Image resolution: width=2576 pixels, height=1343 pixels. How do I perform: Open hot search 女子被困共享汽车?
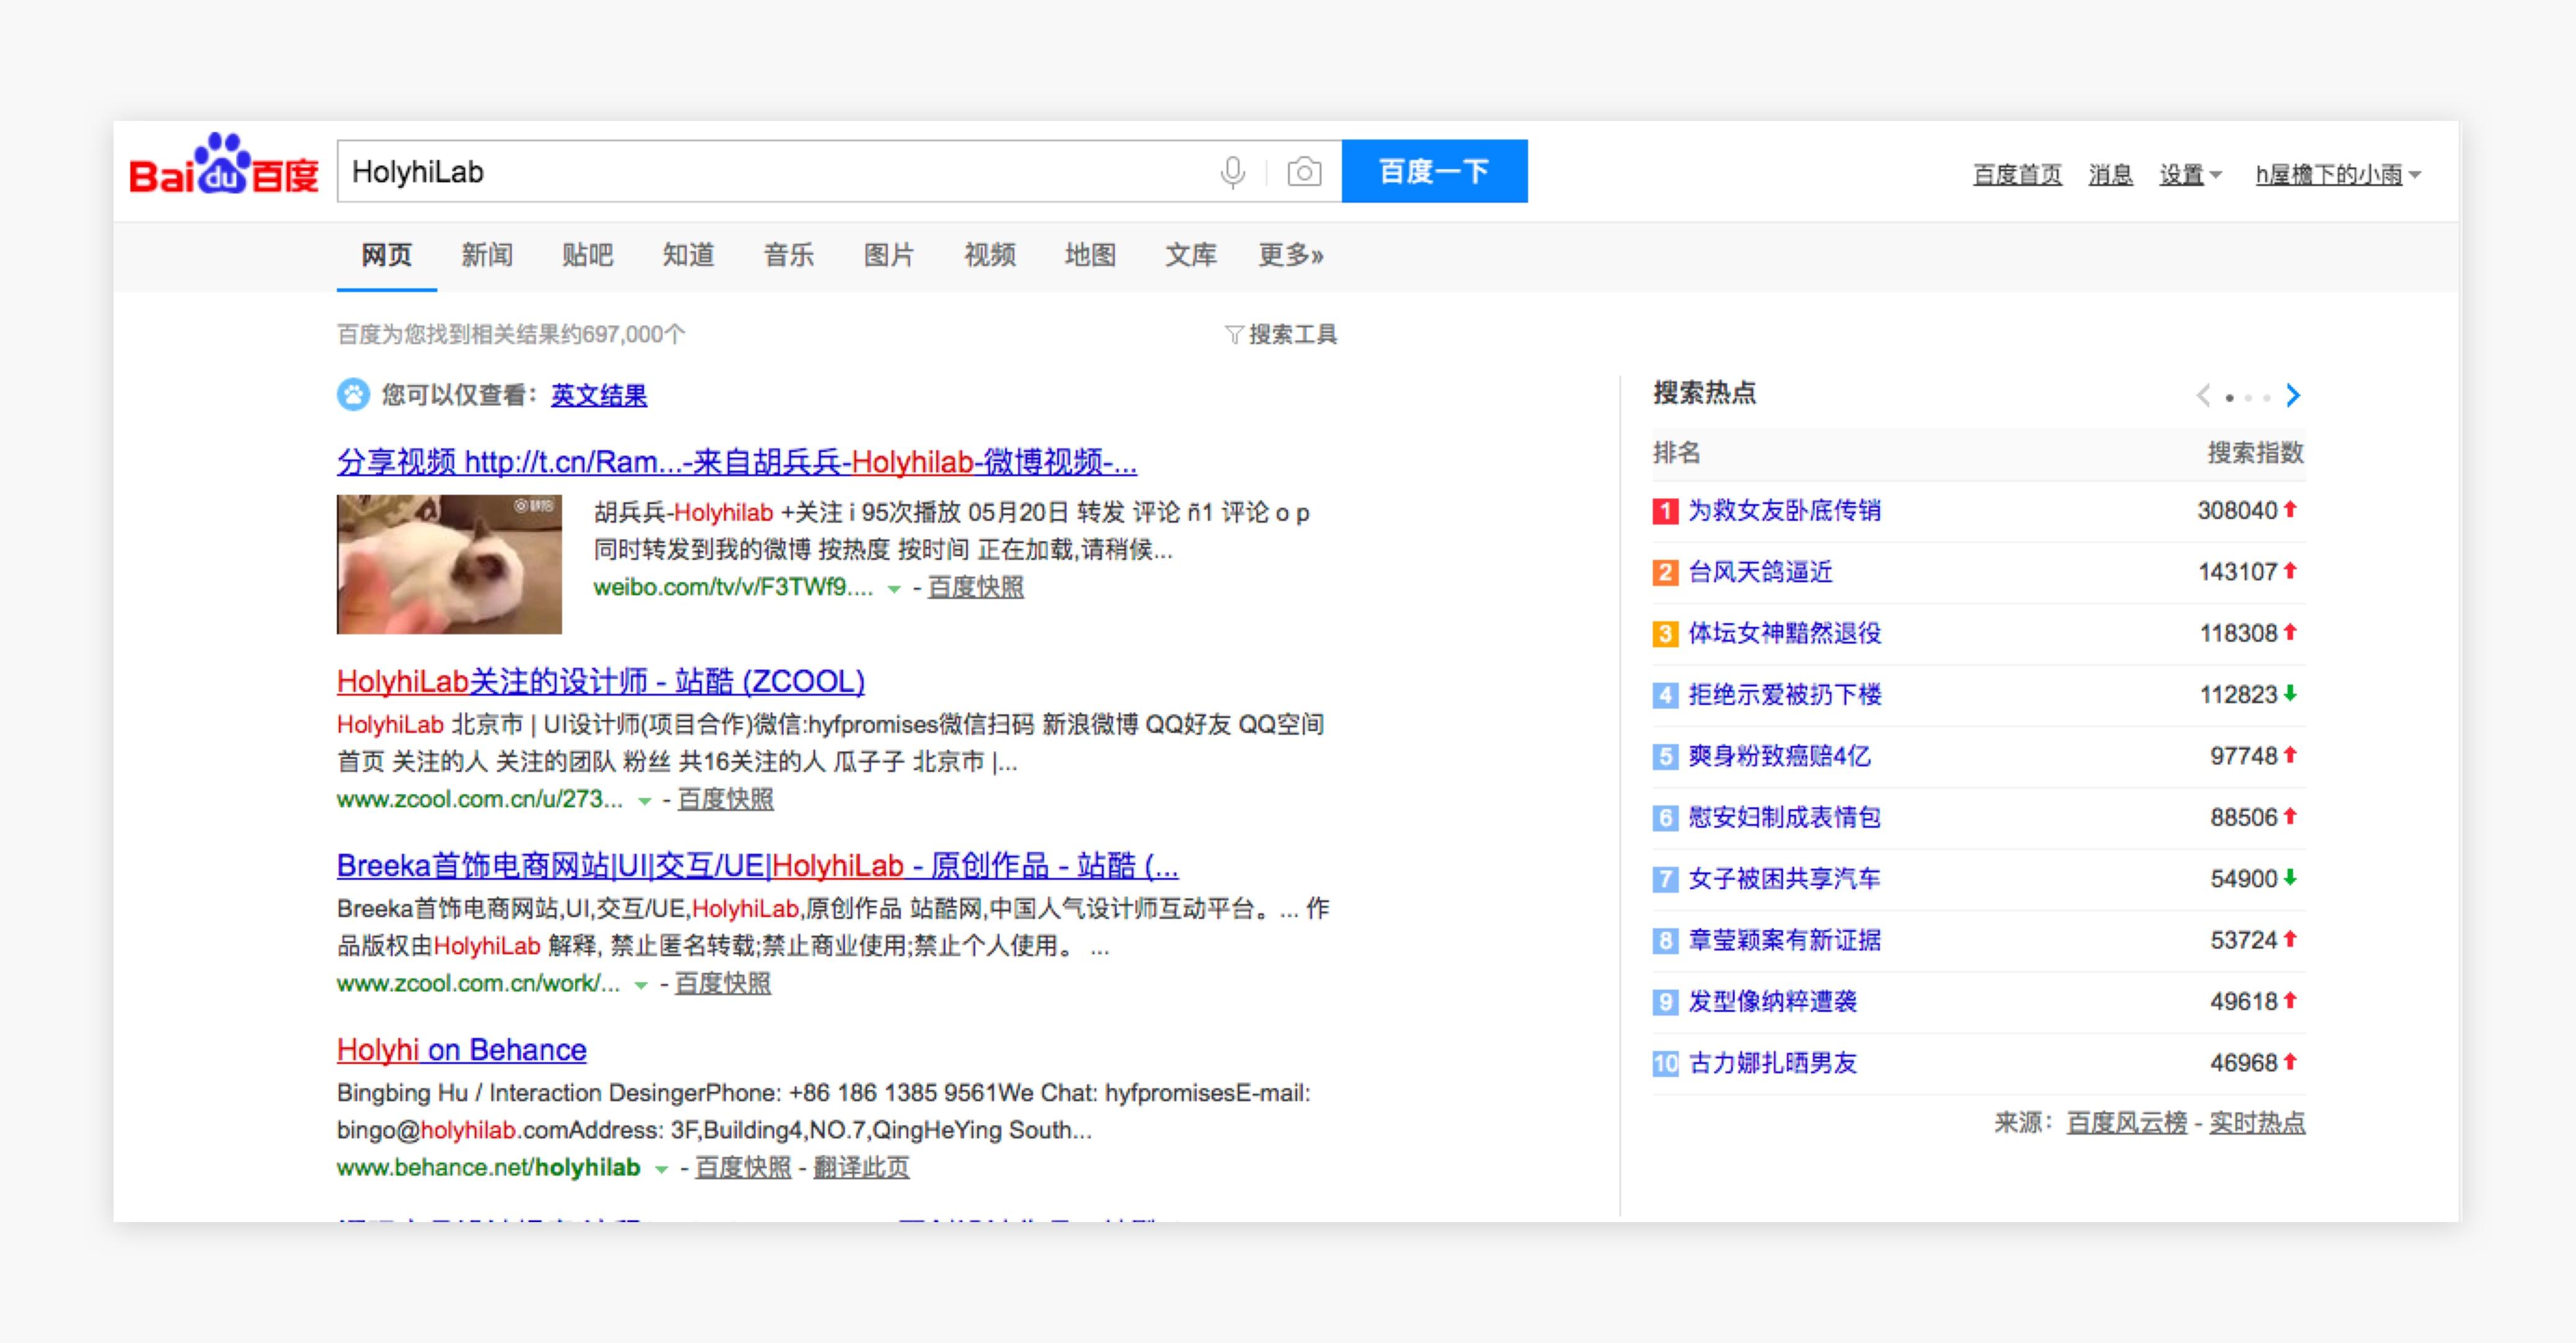click(x=1784, y=879)
